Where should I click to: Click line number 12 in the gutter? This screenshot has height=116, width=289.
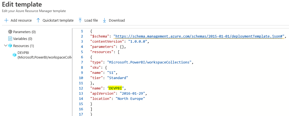(81, 88)
